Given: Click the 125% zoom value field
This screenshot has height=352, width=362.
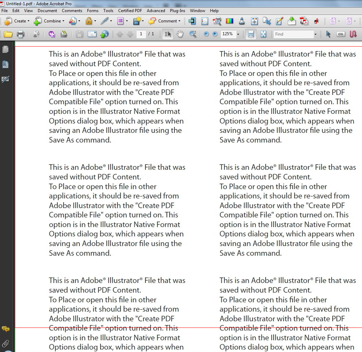Looking at the screenshot, I should 228,34.
